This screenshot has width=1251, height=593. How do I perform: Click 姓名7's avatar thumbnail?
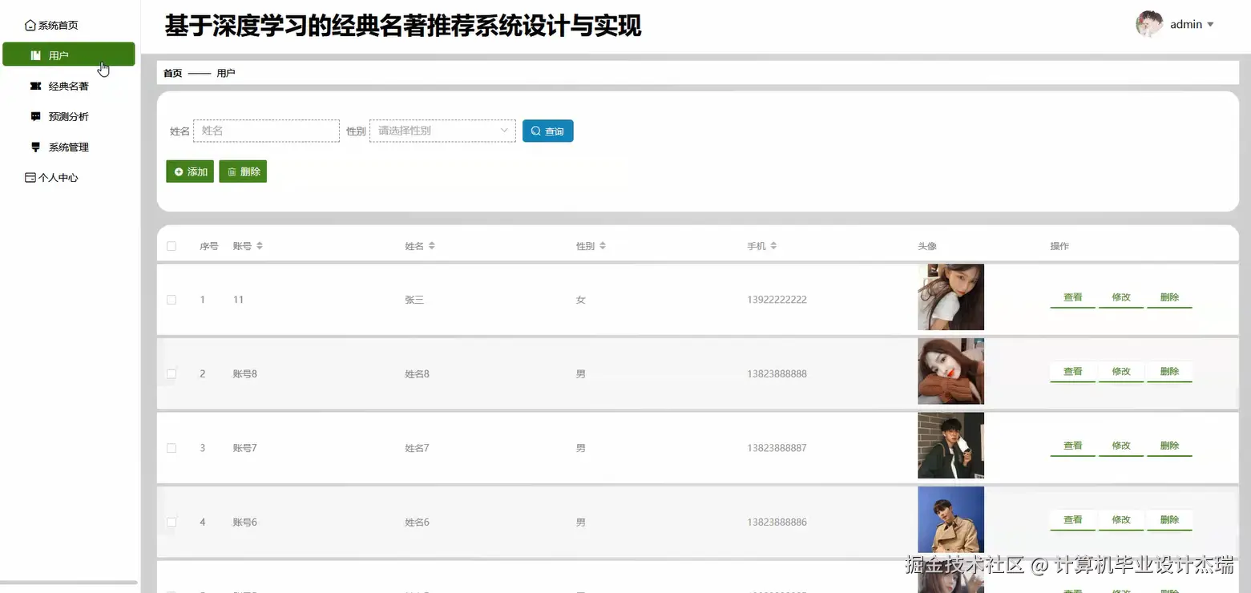950,446
